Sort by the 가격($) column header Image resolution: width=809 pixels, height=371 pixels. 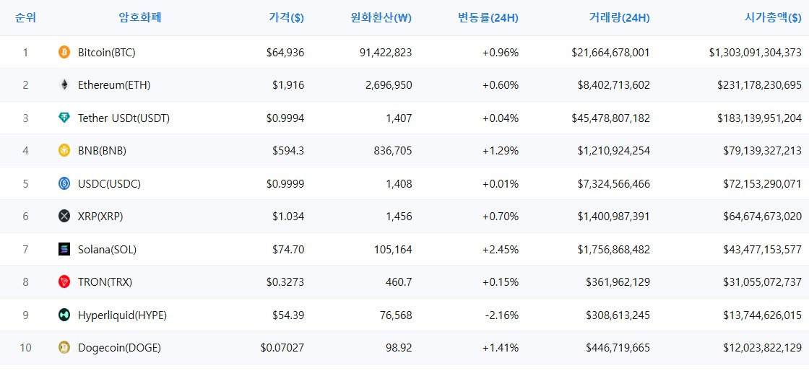click(286, 18)
